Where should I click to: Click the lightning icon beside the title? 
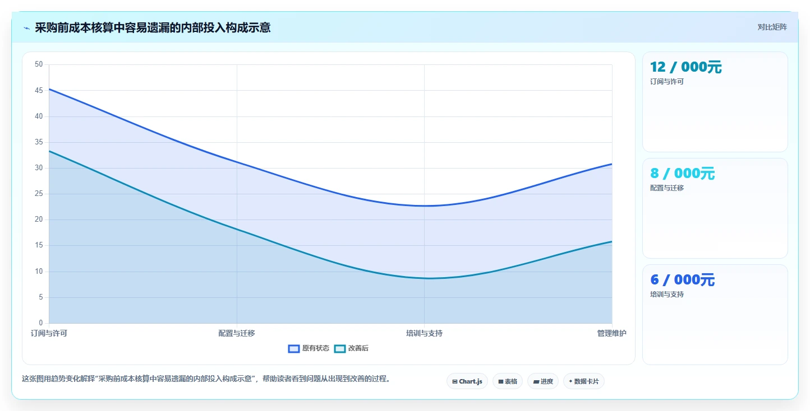(26, 28)
